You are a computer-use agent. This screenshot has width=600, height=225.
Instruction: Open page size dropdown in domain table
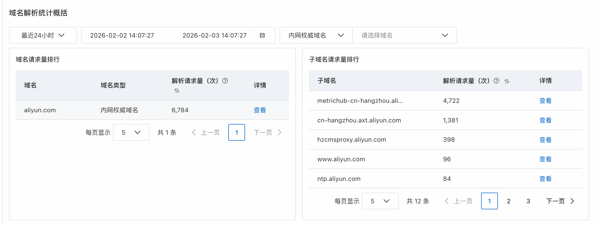131,132
